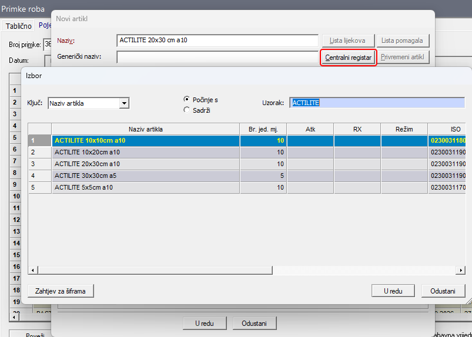
Task: Click the left arrow of Izbor scrollbar
Action: tap(33, 270)
